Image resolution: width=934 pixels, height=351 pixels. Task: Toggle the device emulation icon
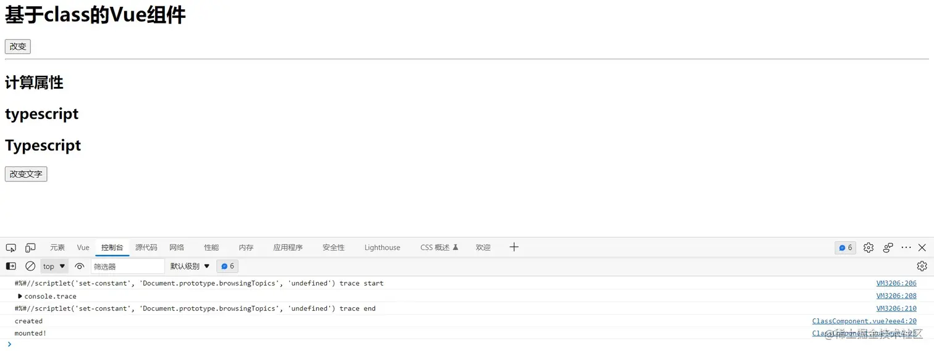coord(30,247)
